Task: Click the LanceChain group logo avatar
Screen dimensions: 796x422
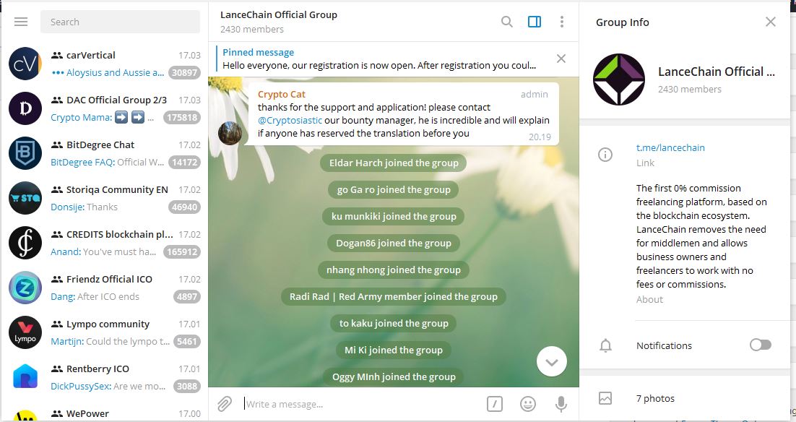Action: (x=619, y=79)
